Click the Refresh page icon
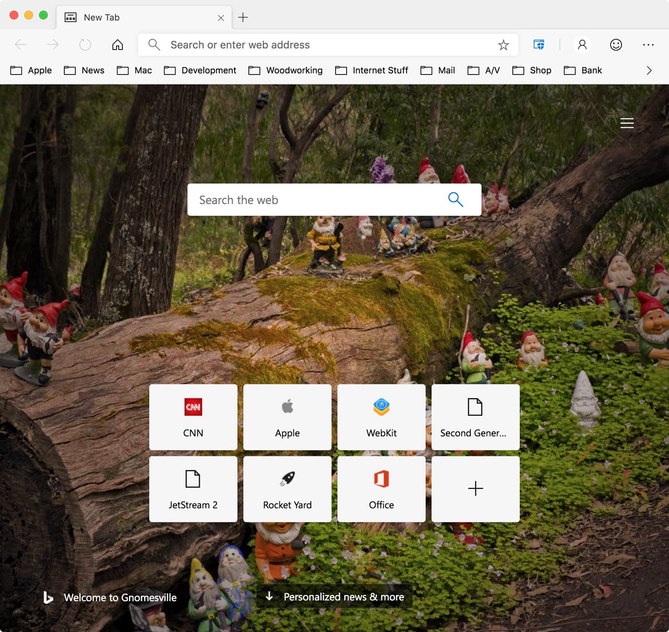The image size is (669, 632). click(85, 45)
